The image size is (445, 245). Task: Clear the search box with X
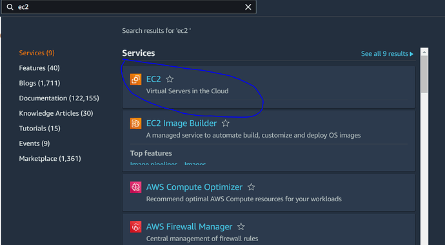tap(248, 7)
